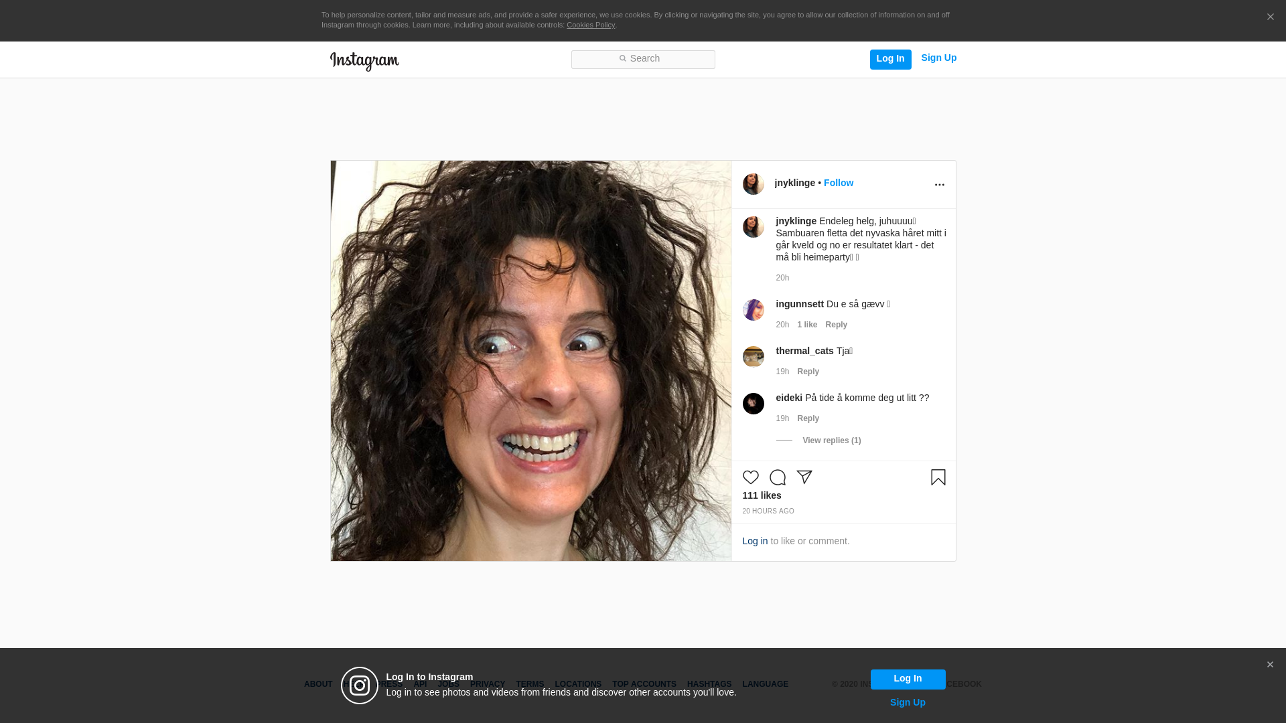The width and height of the screenshot is (1286, 723).
Task: Open eideki profile avatar
Action: pos(753,404)
